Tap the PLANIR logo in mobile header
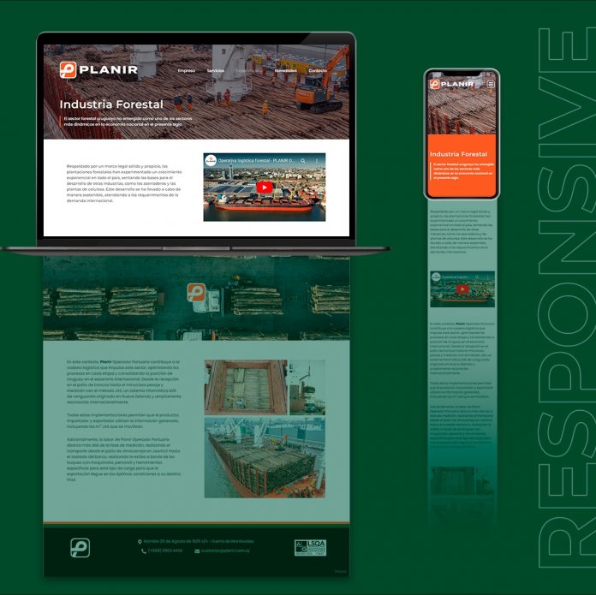596x595 pixels. tap(450, 84)
